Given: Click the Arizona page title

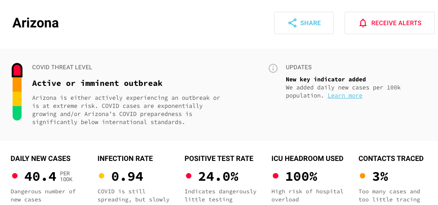Looking at the screenshot, I should point(35,23).
